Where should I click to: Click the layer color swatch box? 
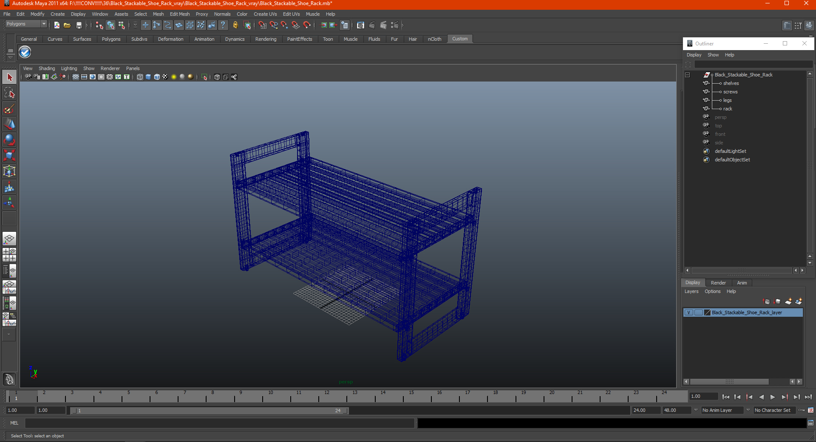(707, 312)
